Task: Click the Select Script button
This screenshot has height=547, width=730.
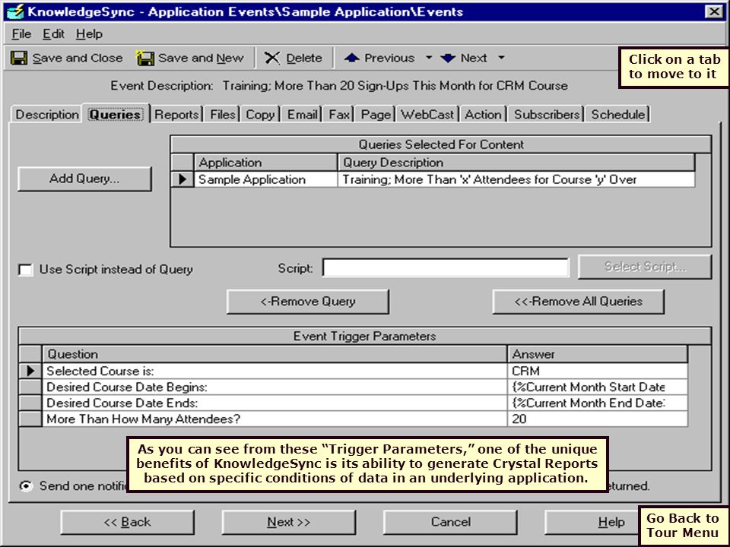Action: [x=645, y=267]
